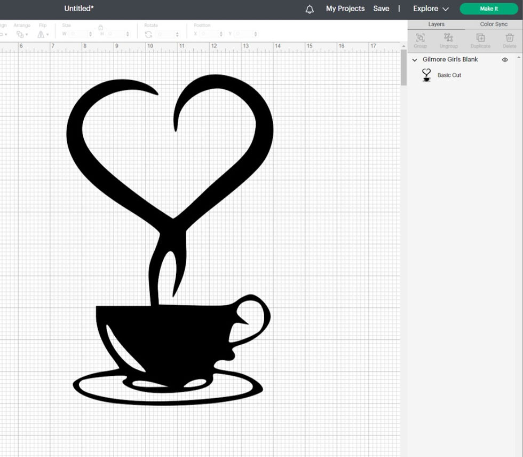Screen dimensions: 523x457
Task: Click the Y position input field
Action: [x=244, y=34]
